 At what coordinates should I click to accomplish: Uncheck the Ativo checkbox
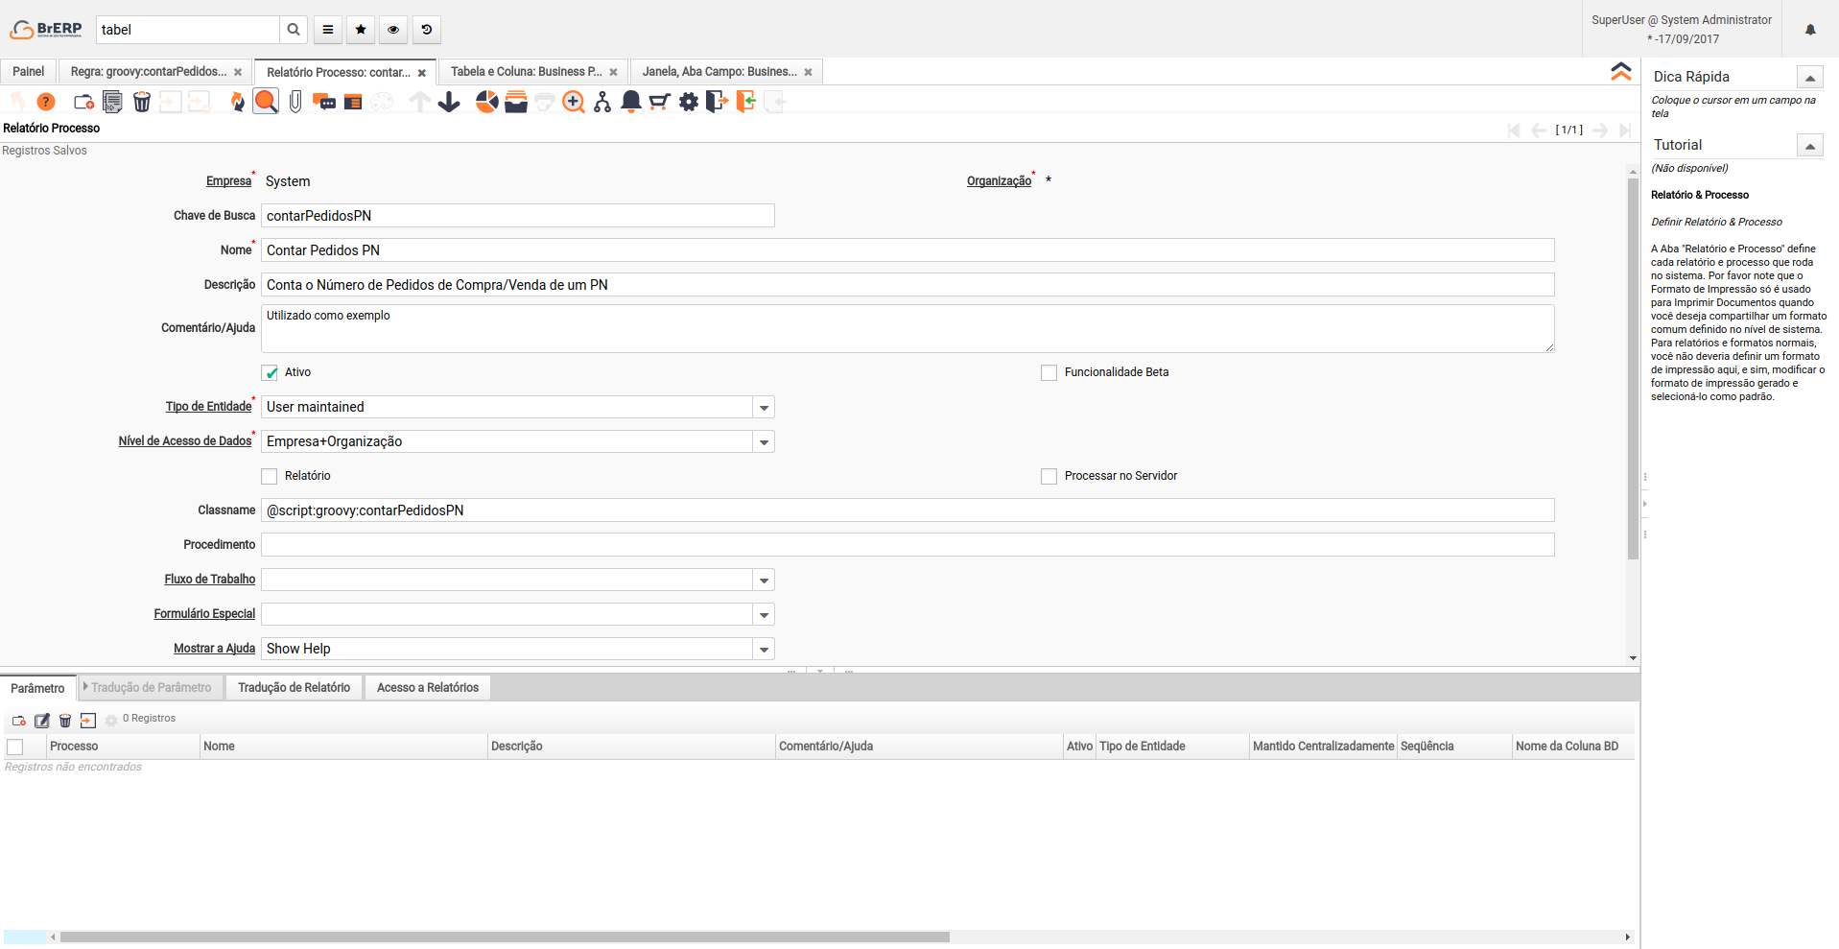[x=271, y=372]
